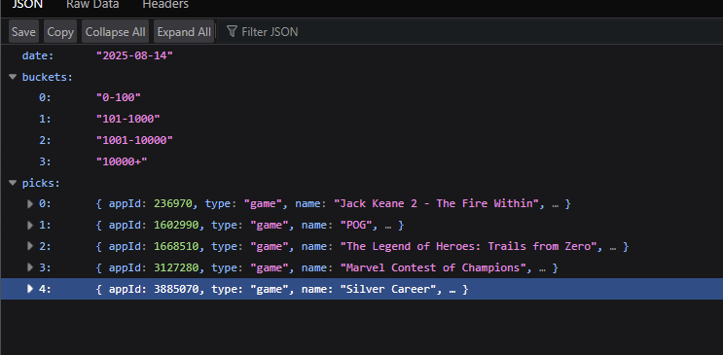Click bucket index 2 key

coord(45,140)
